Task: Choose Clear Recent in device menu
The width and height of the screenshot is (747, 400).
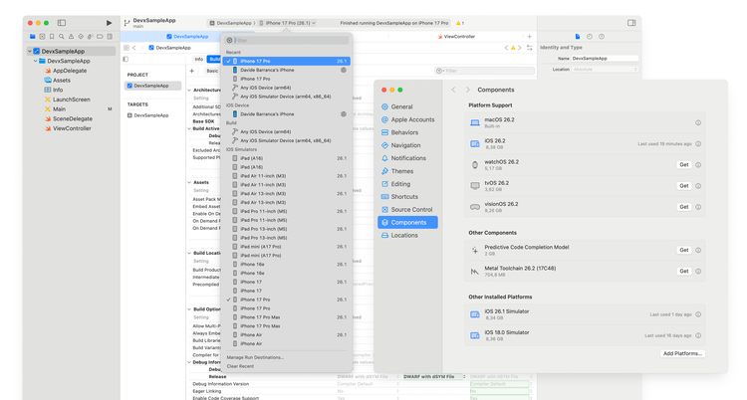Action: pos(240,366)
